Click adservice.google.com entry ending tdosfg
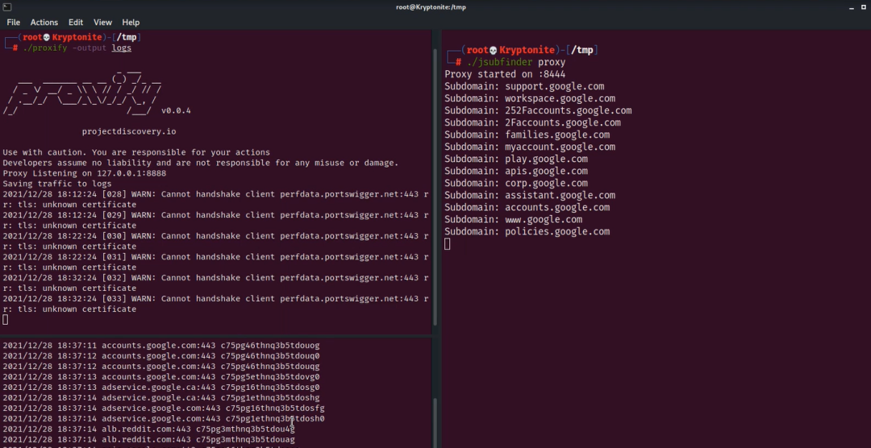 pyautogui.click(x=163, y=408)
